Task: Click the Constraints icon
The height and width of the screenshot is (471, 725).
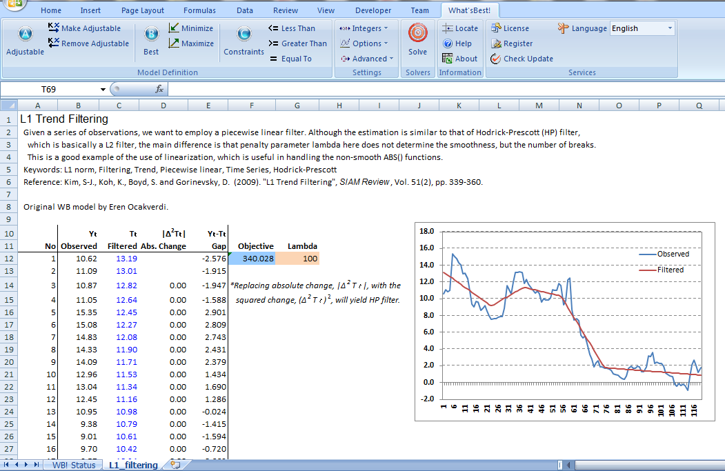Action: click(x=244, y=35)
